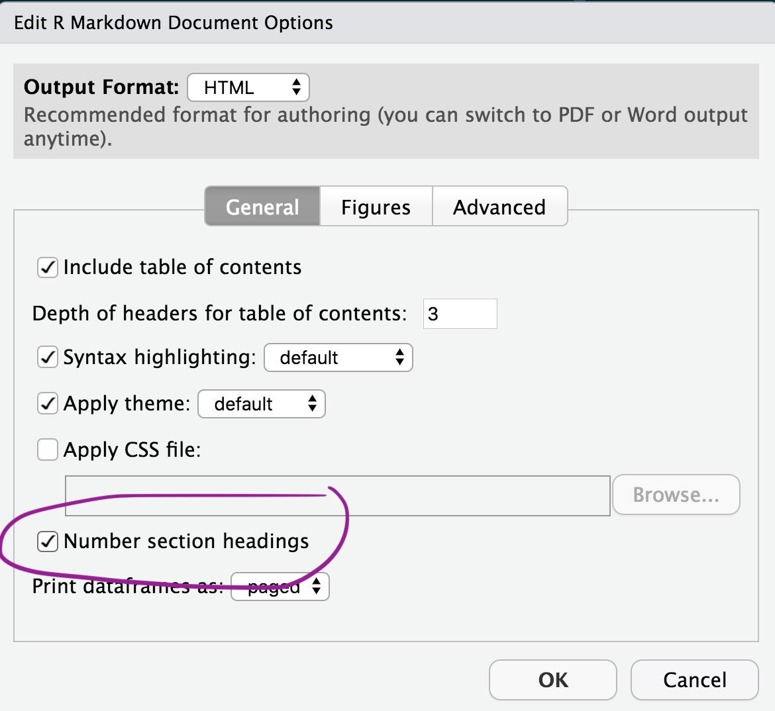Click OK to apply document options

point(552,680)
